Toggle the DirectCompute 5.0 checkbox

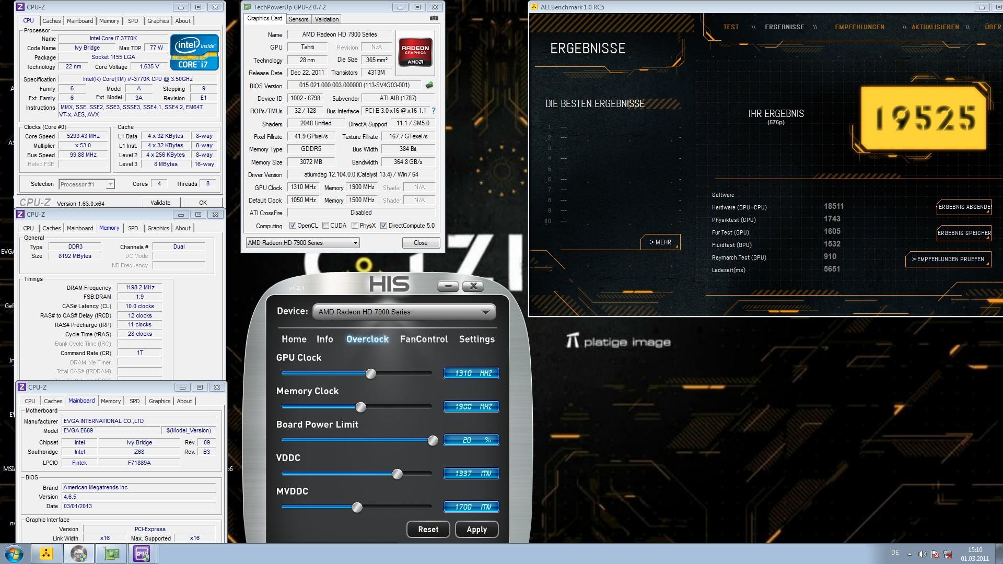(x=383, y=226)
